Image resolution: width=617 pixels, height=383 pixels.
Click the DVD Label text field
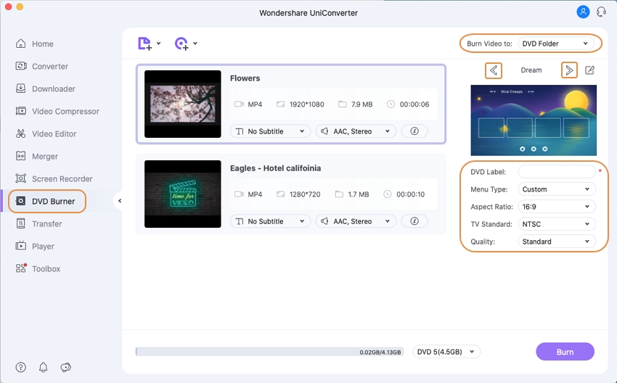[557, 172]
